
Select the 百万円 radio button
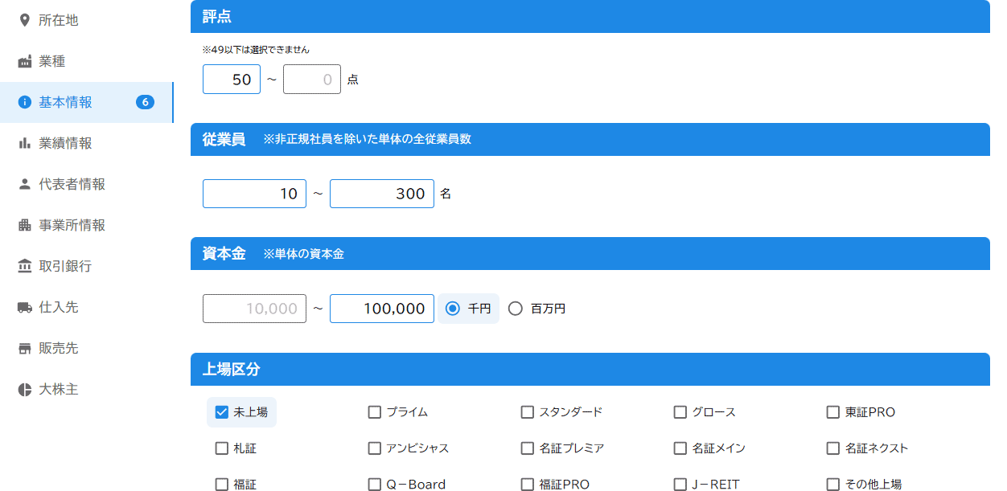coord(515,308)
